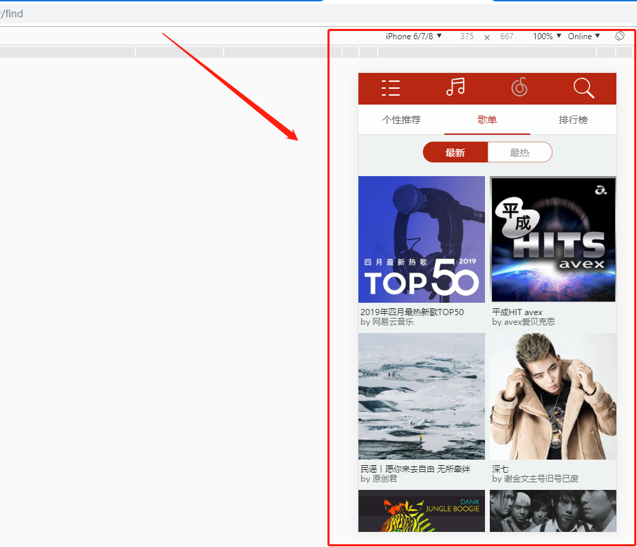Click title 平成HIT avex
This screenshot has height=547, width=637.
[x=517, y=312]
